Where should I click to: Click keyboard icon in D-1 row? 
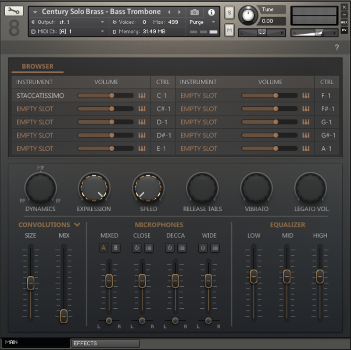[x=142, y=122]
